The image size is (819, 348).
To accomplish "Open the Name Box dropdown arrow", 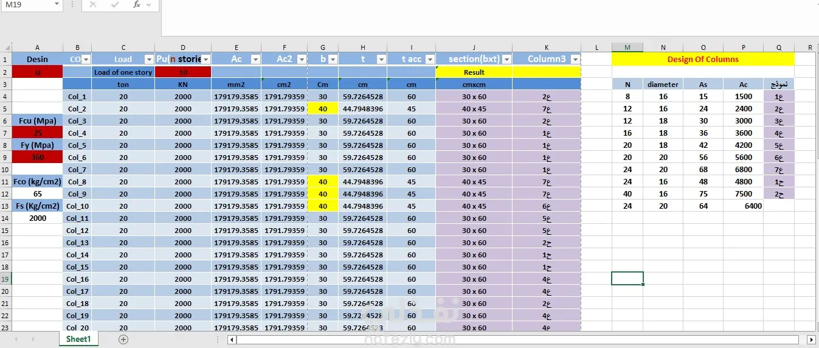I will tap(57, 5).
